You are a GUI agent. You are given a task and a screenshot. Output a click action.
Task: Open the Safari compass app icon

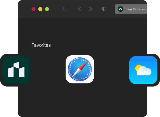[x=80, y=69]
